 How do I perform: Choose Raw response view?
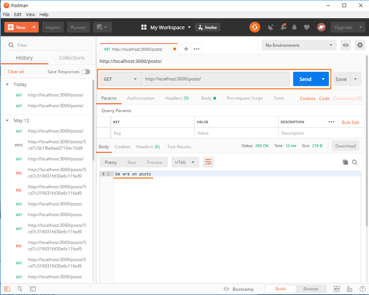132,162
